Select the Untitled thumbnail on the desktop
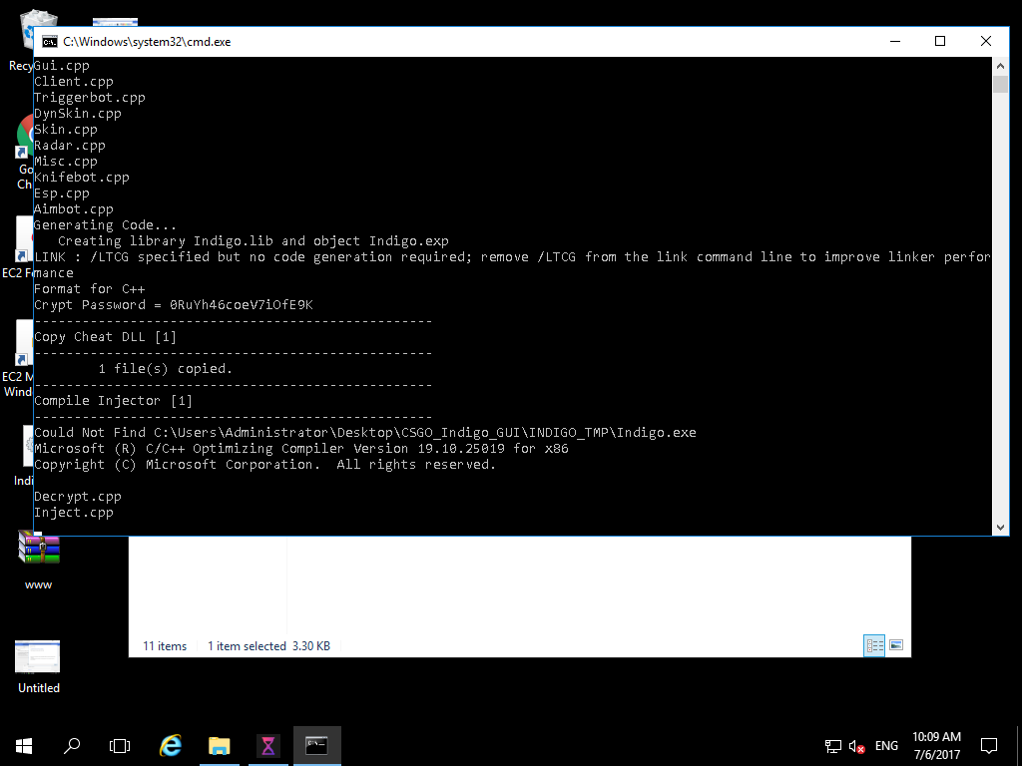1022x766 pixels. 39,667
